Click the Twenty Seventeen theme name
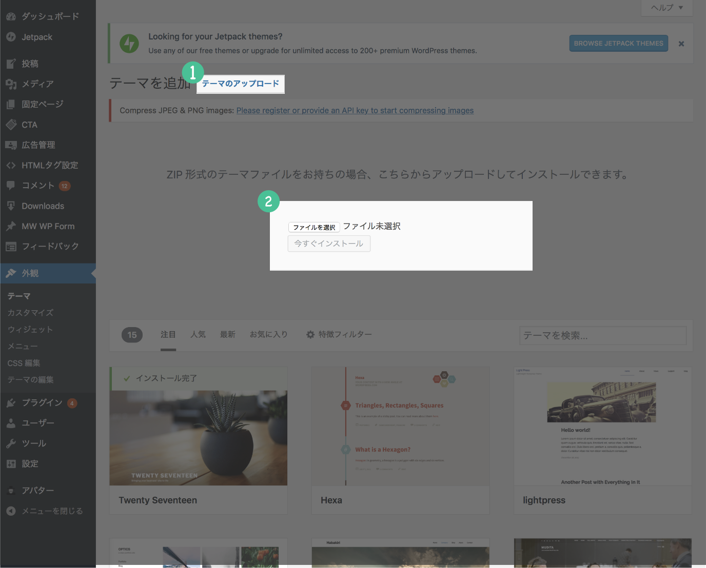Viewport: 706px width, 568px height. point(158,500)
